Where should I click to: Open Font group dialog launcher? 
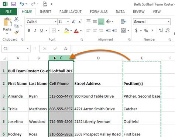[x=82, y=40]
